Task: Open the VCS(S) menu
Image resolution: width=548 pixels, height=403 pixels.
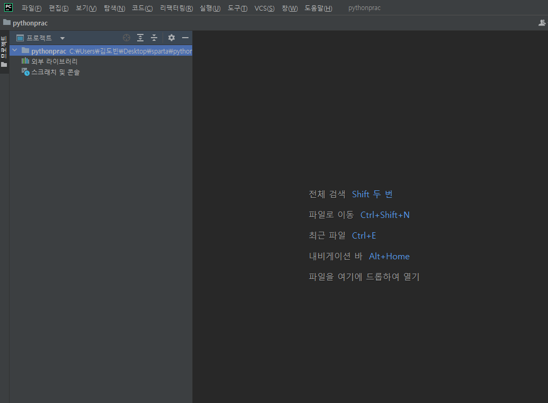Action: click(x=265, y=8)
